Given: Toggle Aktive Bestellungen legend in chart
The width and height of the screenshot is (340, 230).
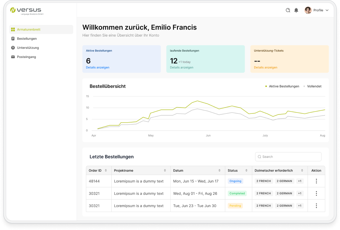Looking at the screenshot, I should [284, 86].
